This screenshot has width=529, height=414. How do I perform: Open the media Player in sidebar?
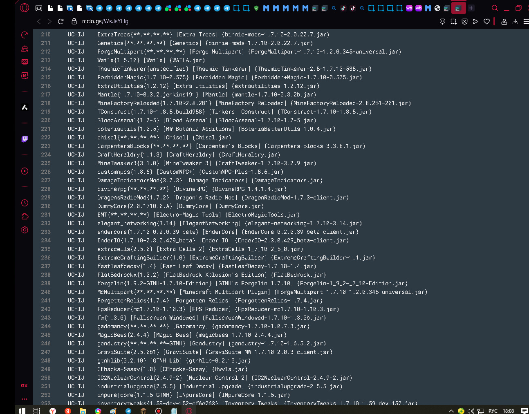(25, 171)
